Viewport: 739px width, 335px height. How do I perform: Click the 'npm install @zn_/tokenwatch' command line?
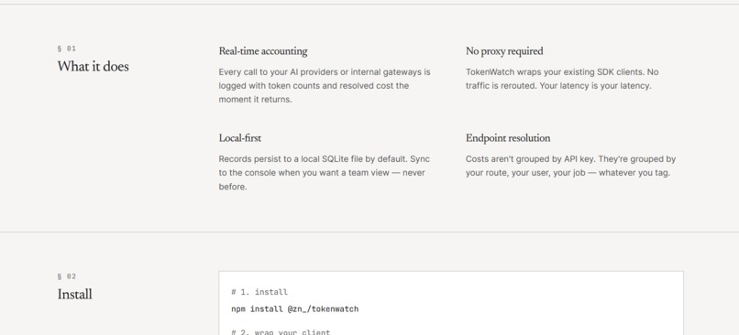click(294, 309)
